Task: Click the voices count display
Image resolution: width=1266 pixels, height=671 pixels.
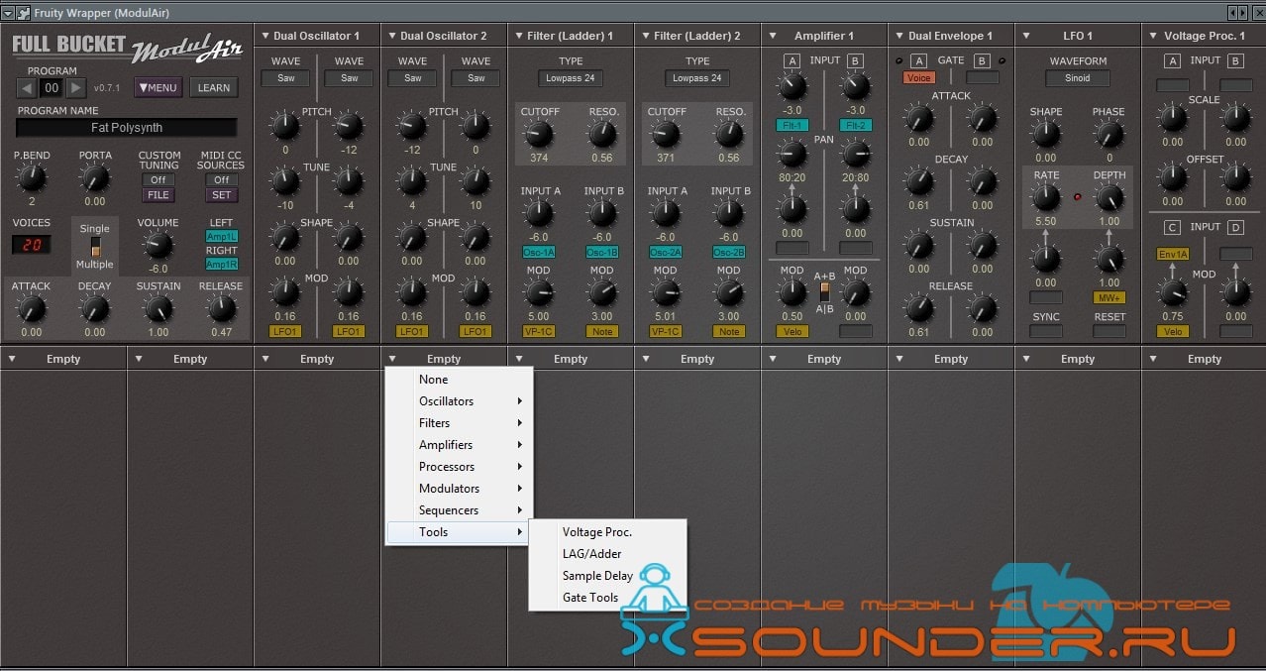Action: [32, 245]
